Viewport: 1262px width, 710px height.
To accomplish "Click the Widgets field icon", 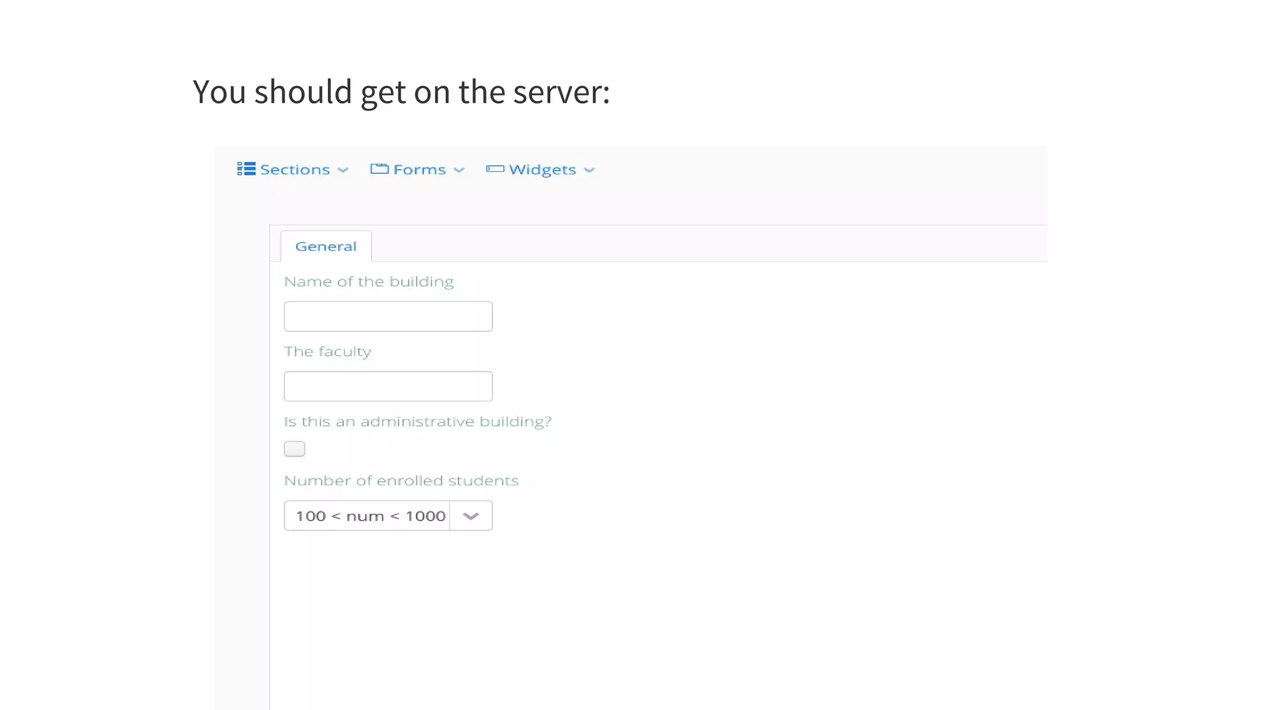I will point(495,169).
